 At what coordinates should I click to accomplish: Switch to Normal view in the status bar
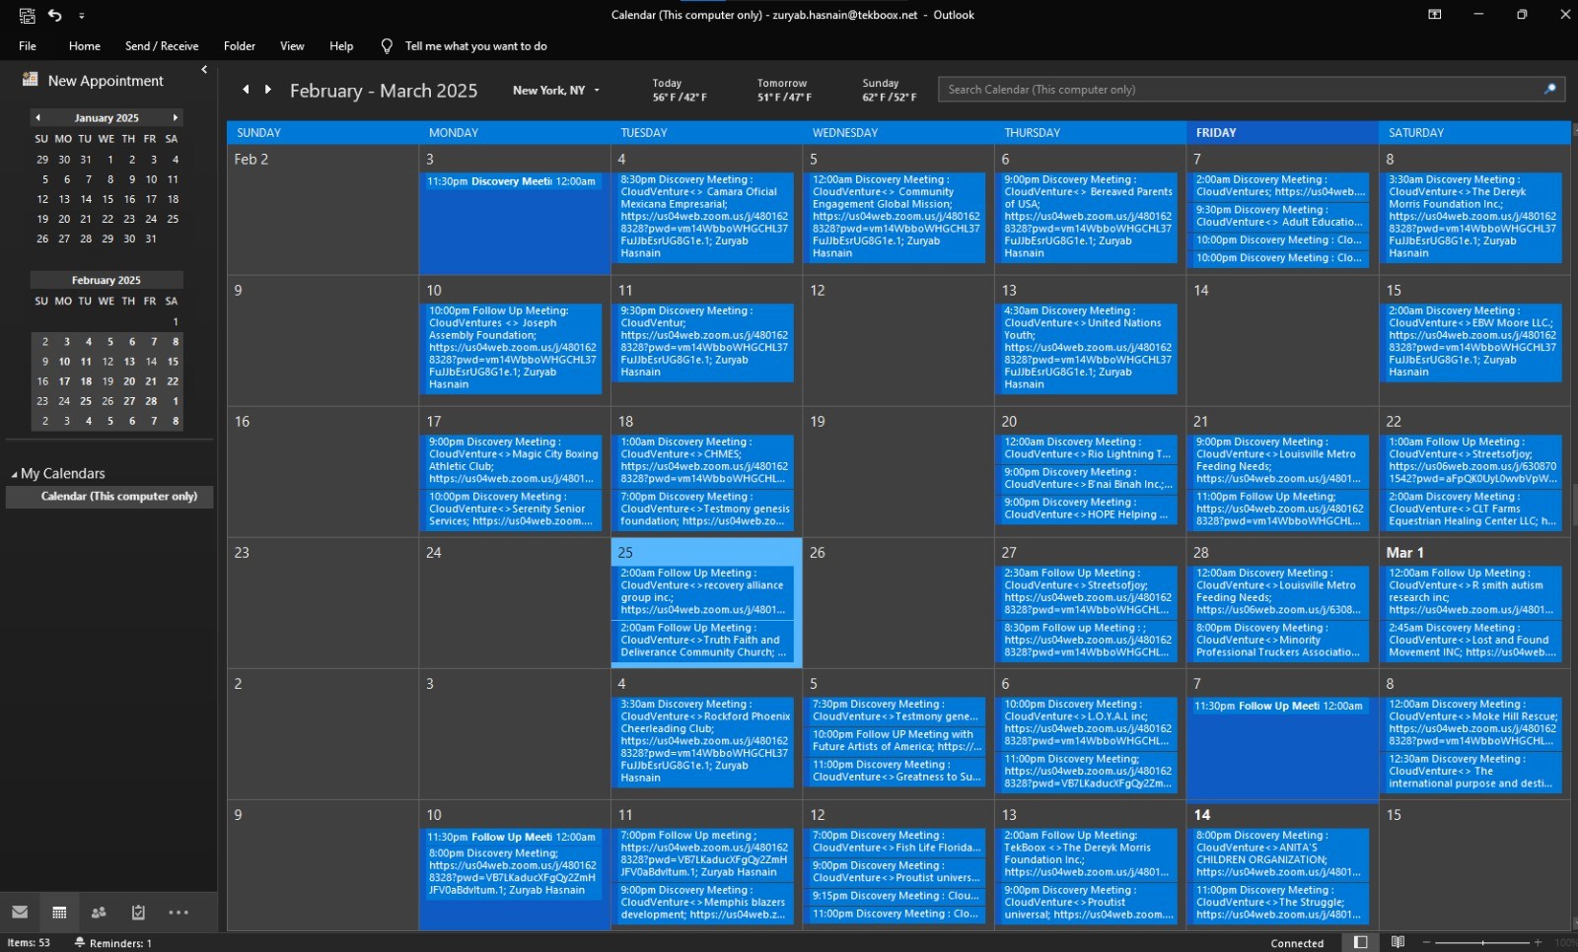[1361, 942]
